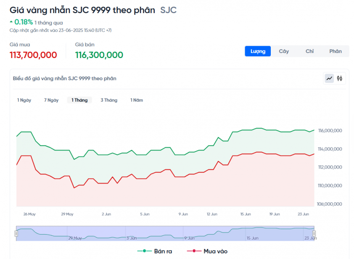
Task: Toggle Bán ra legend series marker
Action: point(144,251)
